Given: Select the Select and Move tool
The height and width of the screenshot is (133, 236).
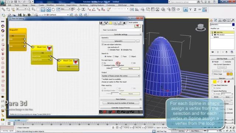Looking at the screenshot, I should tap(49, 10).
